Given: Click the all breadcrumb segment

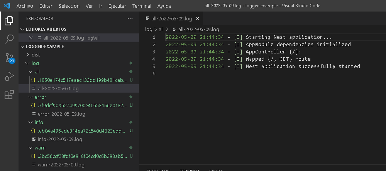Looking at the screenshot, I should tap(161, 30).
